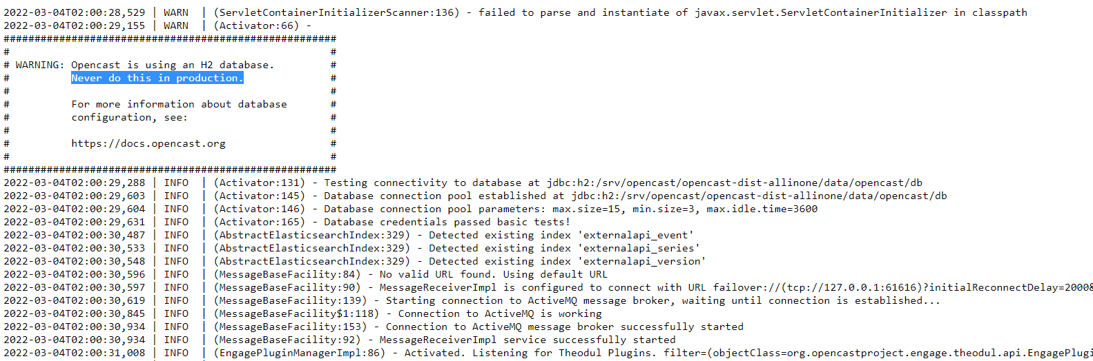
Task: Click the 'WARNING: Opencast is using an H2 database.' line
Action: 145,65
